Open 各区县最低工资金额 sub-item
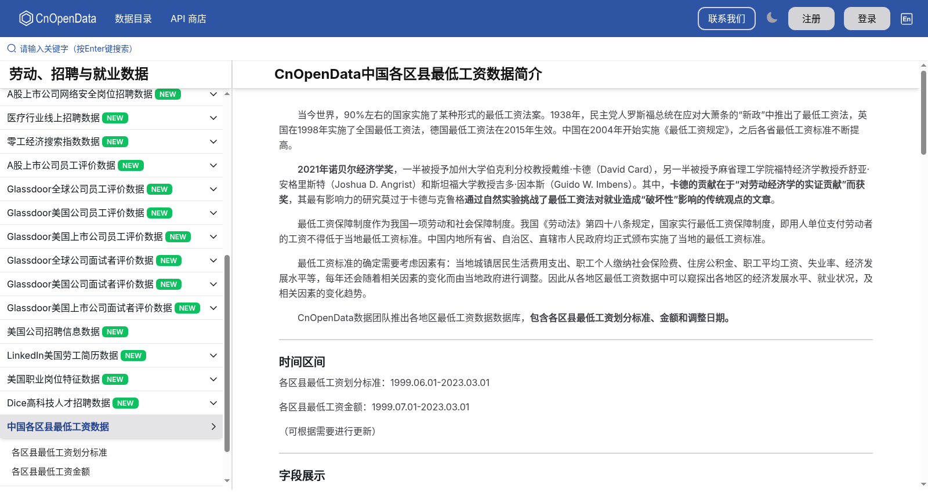The image size is (928, 499). click(x=50, y=471)
